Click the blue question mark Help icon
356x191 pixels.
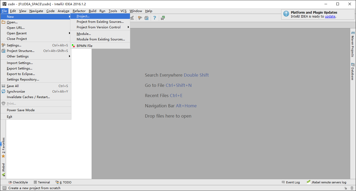point(155,18)
